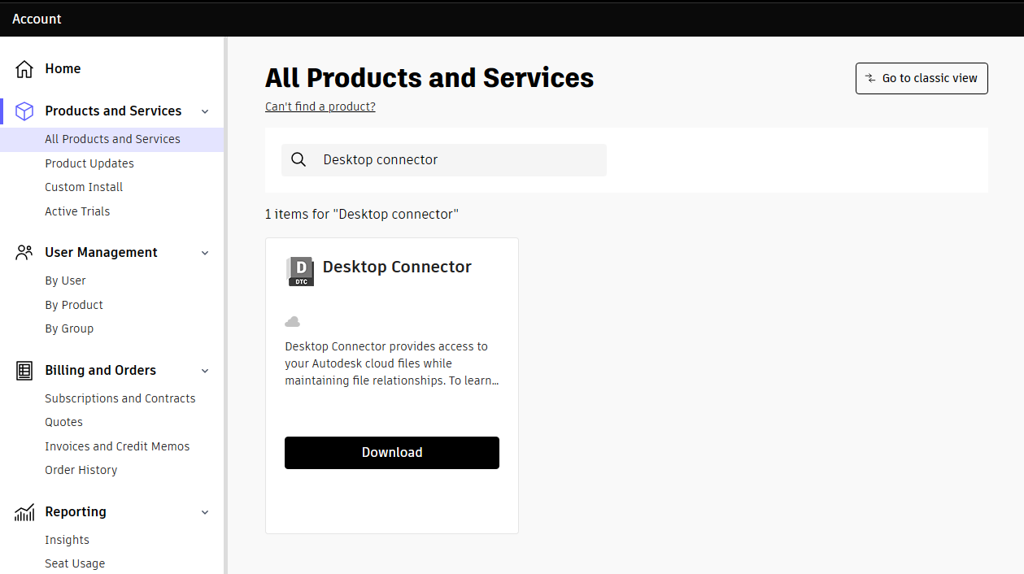Collapse the Reporting section chevron

tap(205, 512)
